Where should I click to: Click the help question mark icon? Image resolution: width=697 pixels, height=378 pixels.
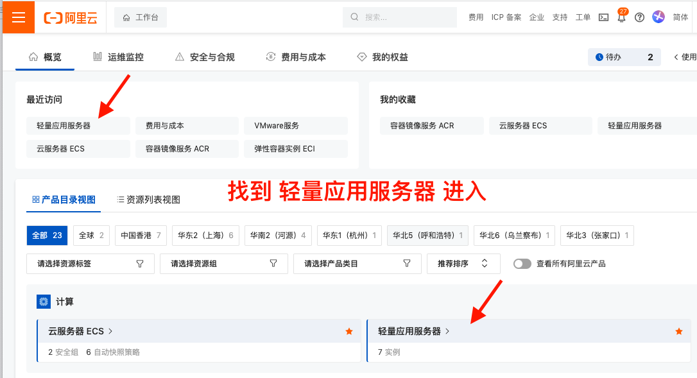[x=639, y=17]
